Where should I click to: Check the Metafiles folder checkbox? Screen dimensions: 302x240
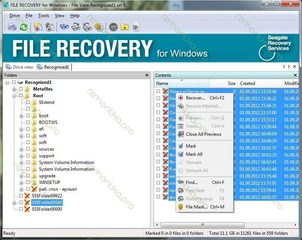(21, 89)
